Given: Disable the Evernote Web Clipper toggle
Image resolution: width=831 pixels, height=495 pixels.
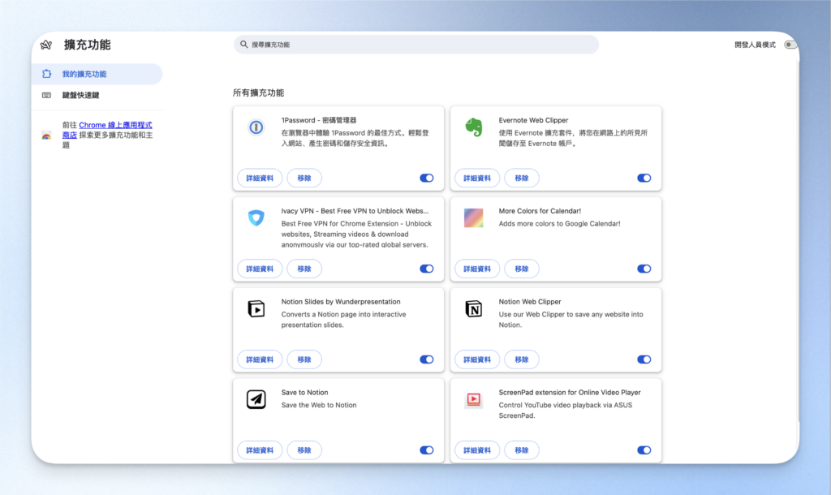Looking at the screenshot, I should pyautogui.click(x=644, y=178).
